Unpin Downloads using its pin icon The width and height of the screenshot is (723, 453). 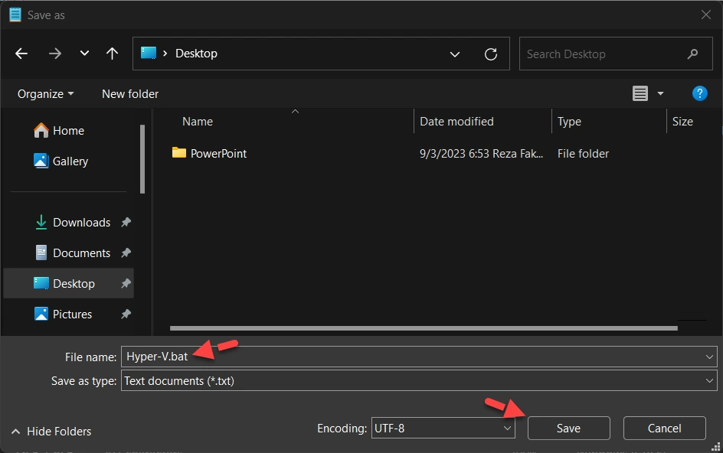pyautogui.click(x=126, y=223)
